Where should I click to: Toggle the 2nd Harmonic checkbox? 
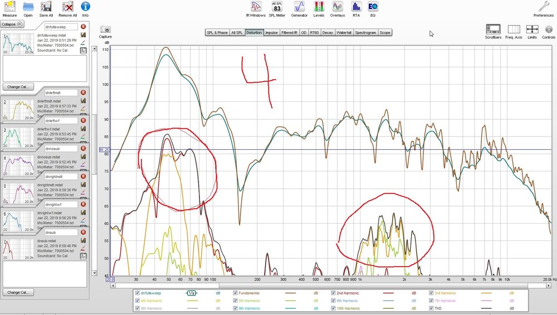333,293
